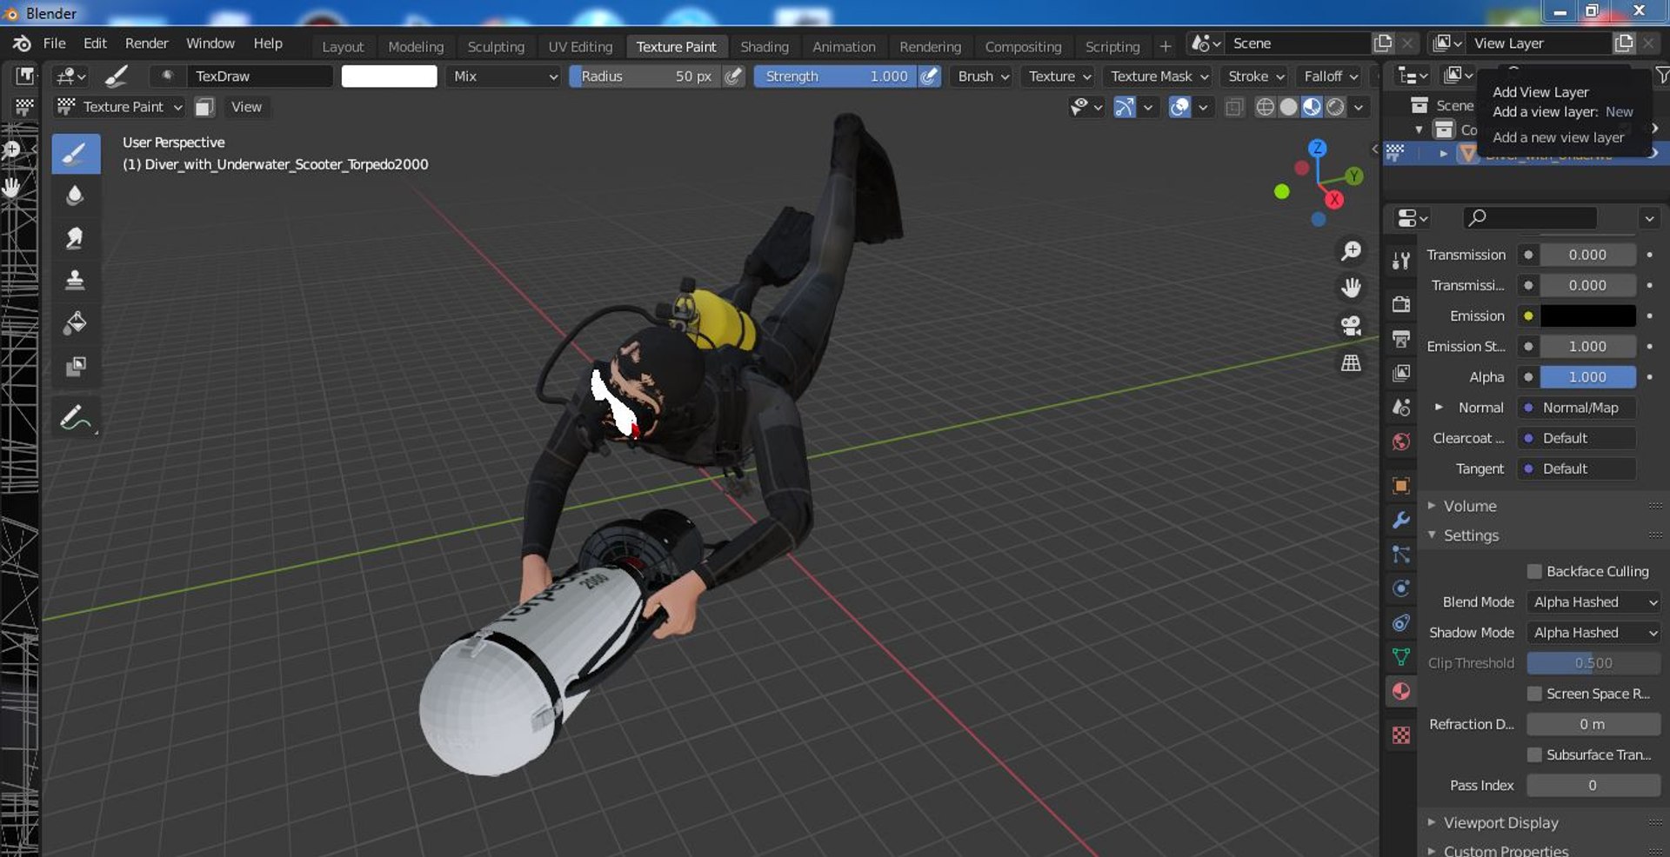Screen dimensions: 1670x857
Task: Open the Modifiers properties tab
Action: tap(1400, 520)
